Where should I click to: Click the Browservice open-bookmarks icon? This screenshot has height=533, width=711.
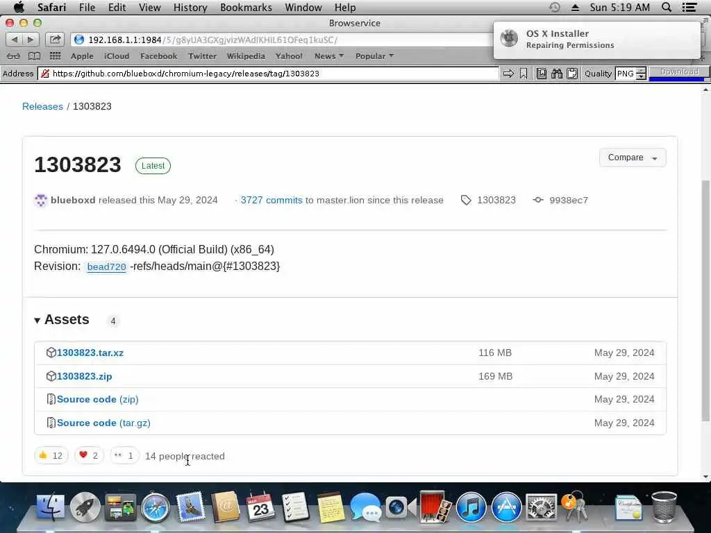(542, 74)
